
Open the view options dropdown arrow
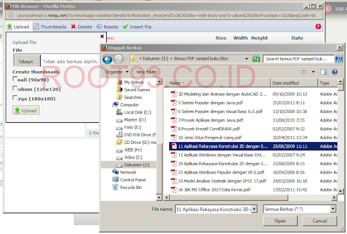point(313,72)
